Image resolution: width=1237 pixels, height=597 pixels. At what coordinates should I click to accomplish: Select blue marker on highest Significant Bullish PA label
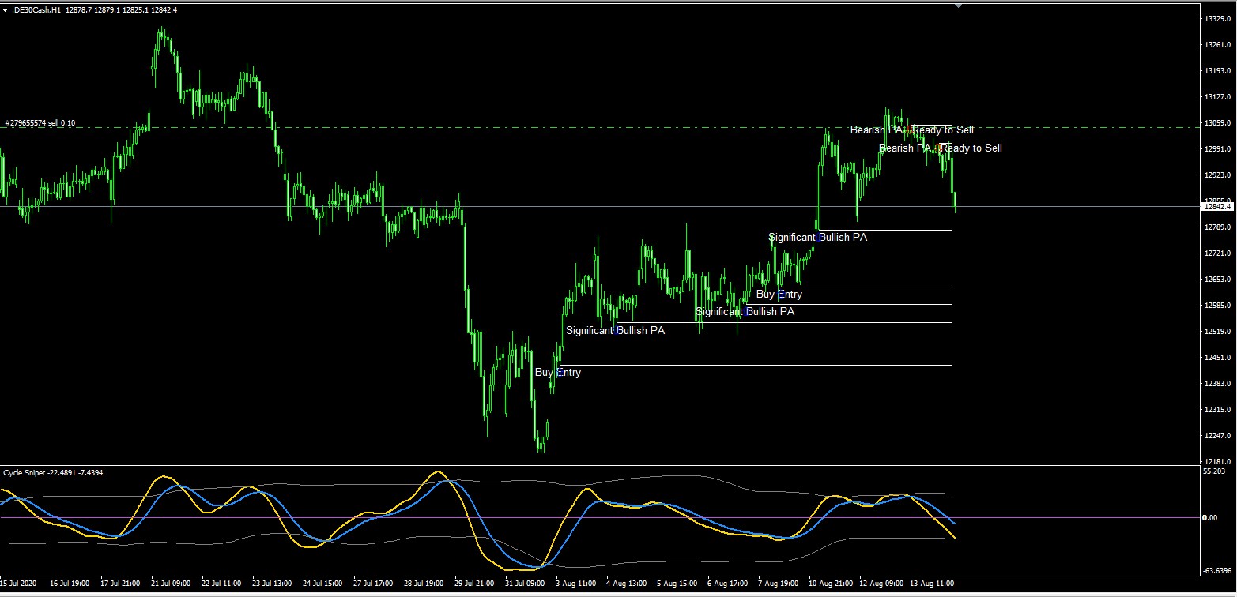coord(820,236)
